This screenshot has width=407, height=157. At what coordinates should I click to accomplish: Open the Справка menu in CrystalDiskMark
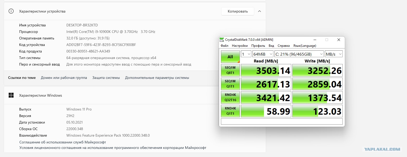point(284,46)
